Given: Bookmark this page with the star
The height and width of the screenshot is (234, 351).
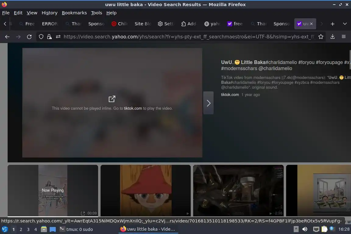Looking at the screenshot, I should (x=321, y=37).
